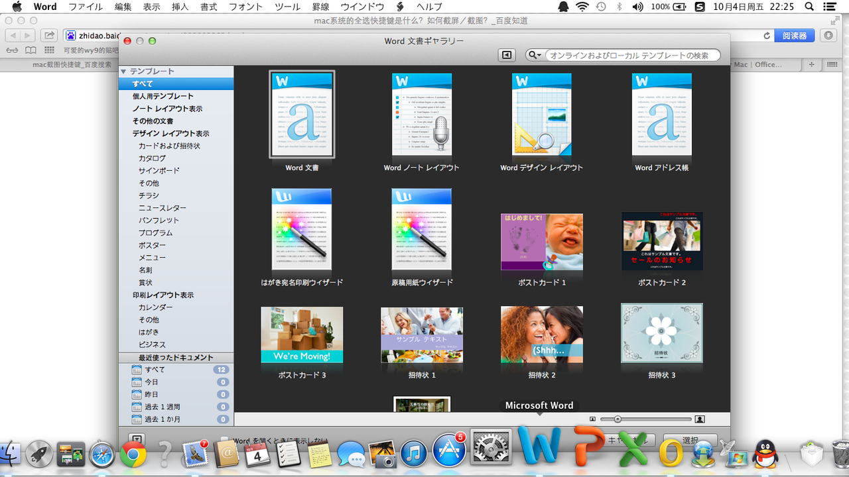849x477 pixels.
Task: Click the volume icon in the menu bar
Action: tap(637, 7)
